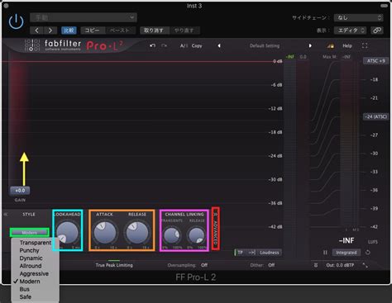The height and width of the screenshot is (303, 392).
Task: Open the Default Setting preset menu
Action: [265, 45]
